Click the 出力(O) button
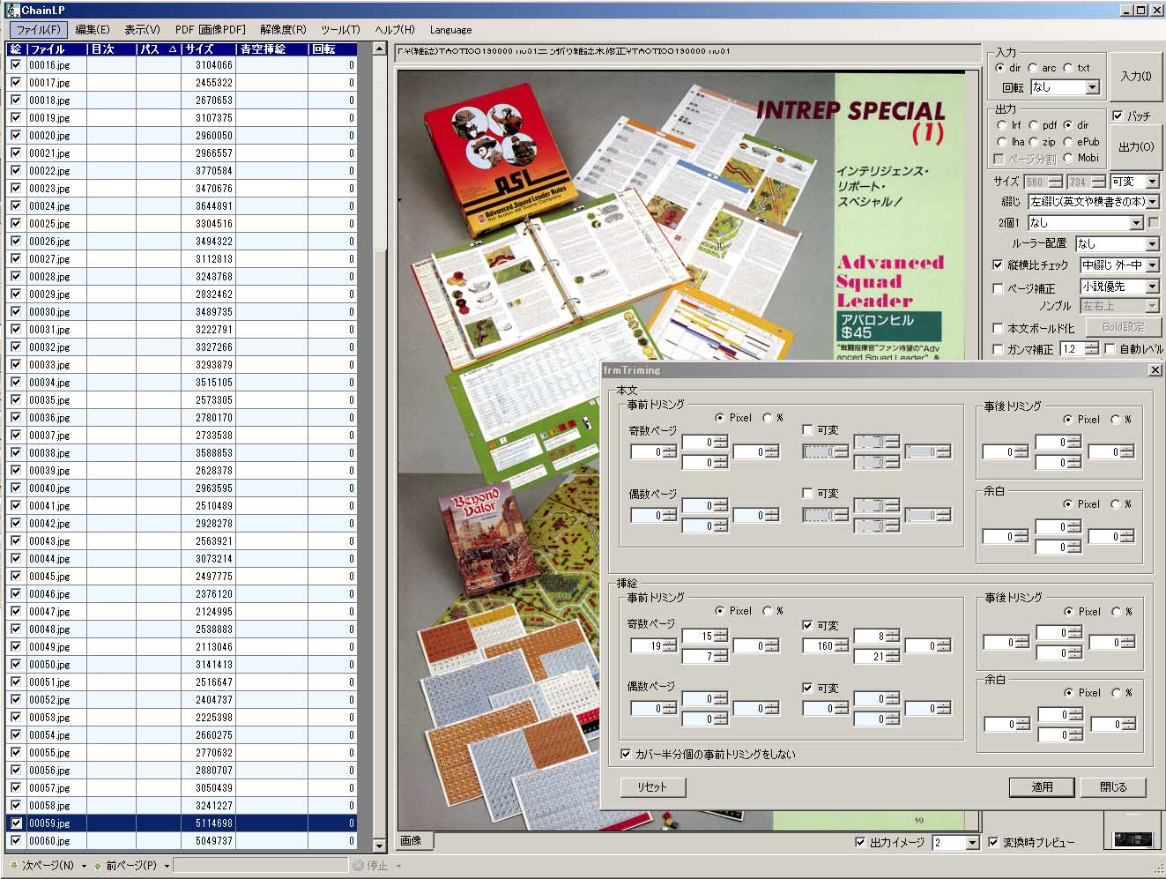This screenshot has height=879, width=1166. 1135,146
